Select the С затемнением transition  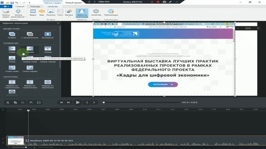[x=30, y=35]
